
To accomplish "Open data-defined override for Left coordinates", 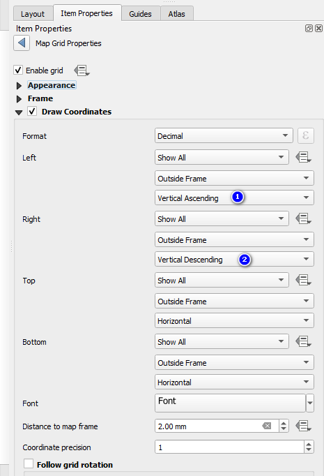I will [x=303, y=157].
